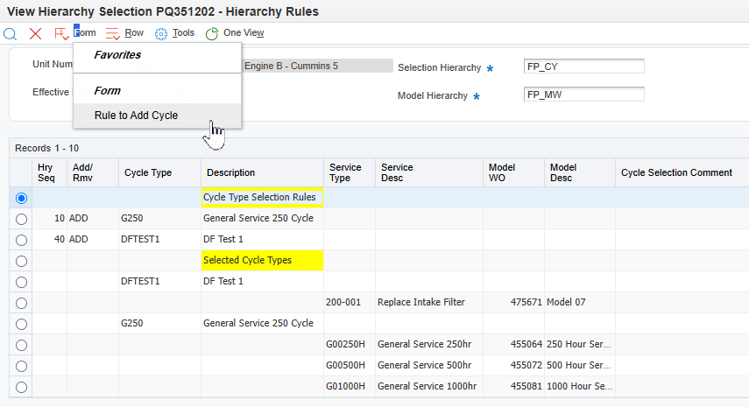Click the Form menu icon
This screenshot has height=407, width=749.
pyautogui.click(x=61, y=33)
